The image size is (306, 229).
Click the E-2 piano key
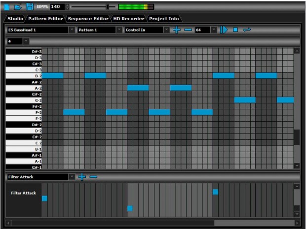[24, 119]
